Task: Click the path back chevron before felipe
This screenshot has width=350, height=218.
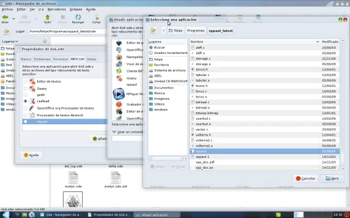Action: point(164,31)
